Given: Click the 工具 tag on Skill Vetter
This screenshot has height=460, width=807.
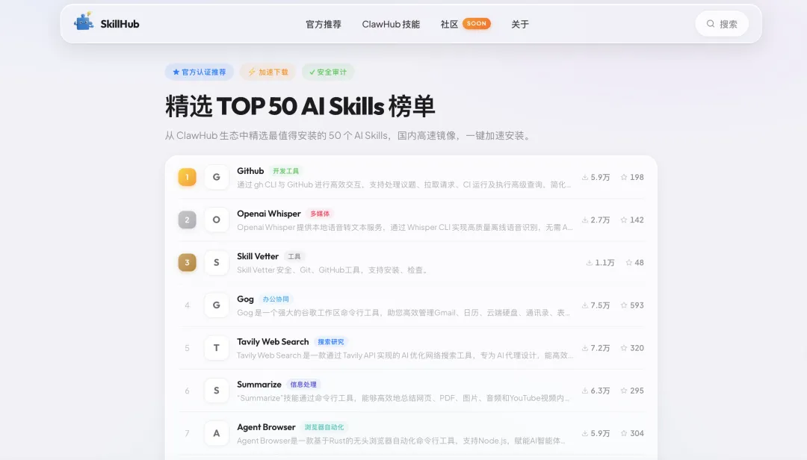Looking at the screenshot, I should click(294, 256).
